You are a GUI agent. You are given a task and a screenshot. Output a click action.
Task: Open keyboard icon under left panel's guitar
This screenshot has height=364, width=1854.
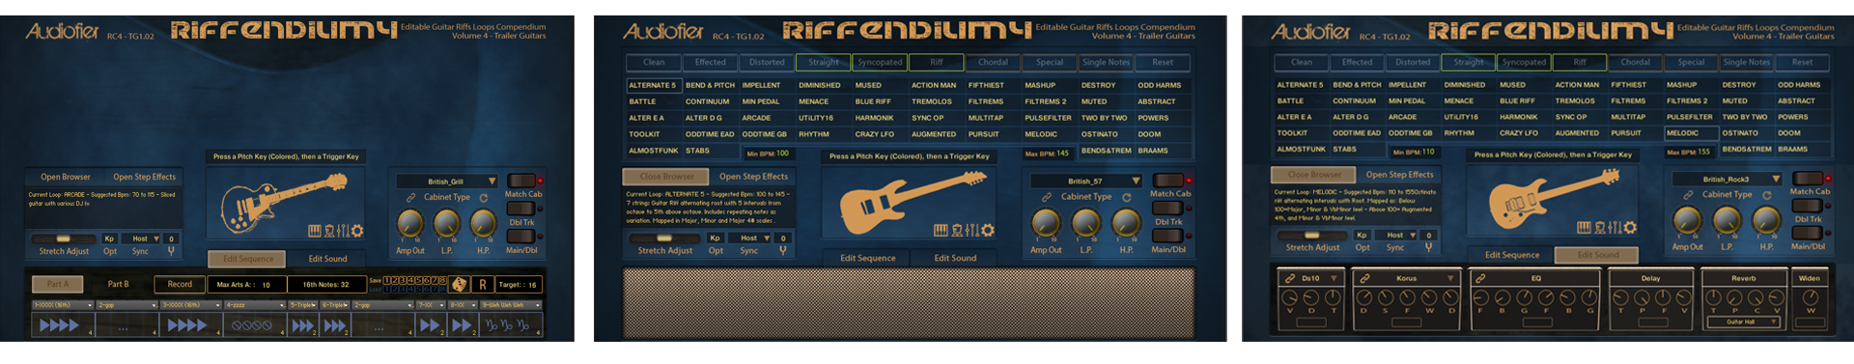(x=315, y=231)
